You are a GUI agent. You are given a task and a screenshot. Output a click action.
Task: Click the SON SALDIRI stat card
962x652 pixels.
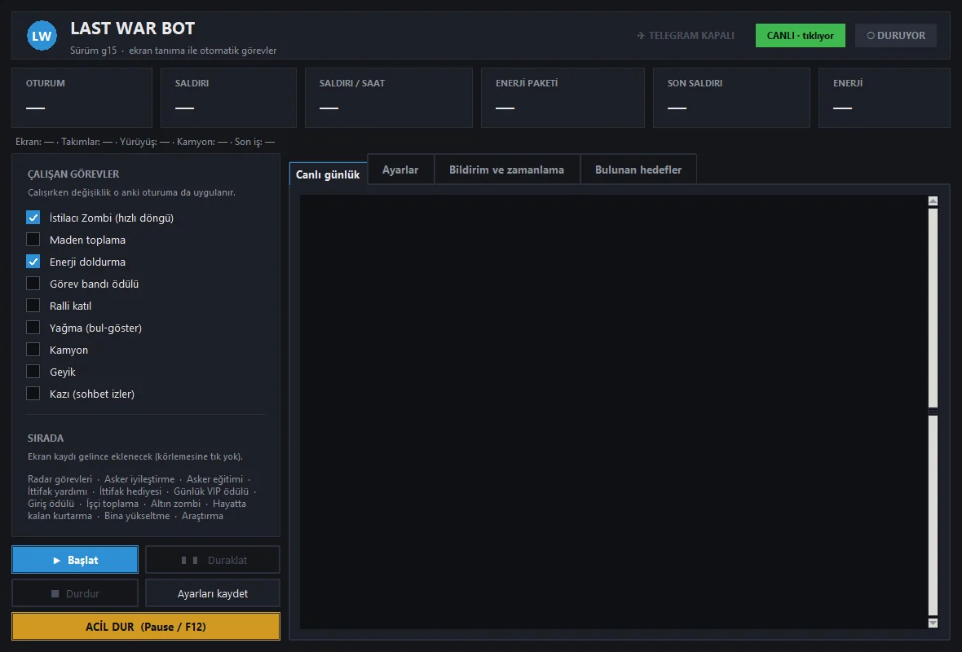click(x=731, y=98)
